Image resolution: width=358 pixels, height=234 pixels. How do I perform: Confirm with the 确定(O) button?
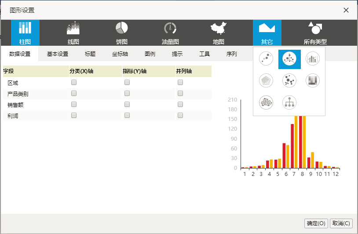pos(316,223)
